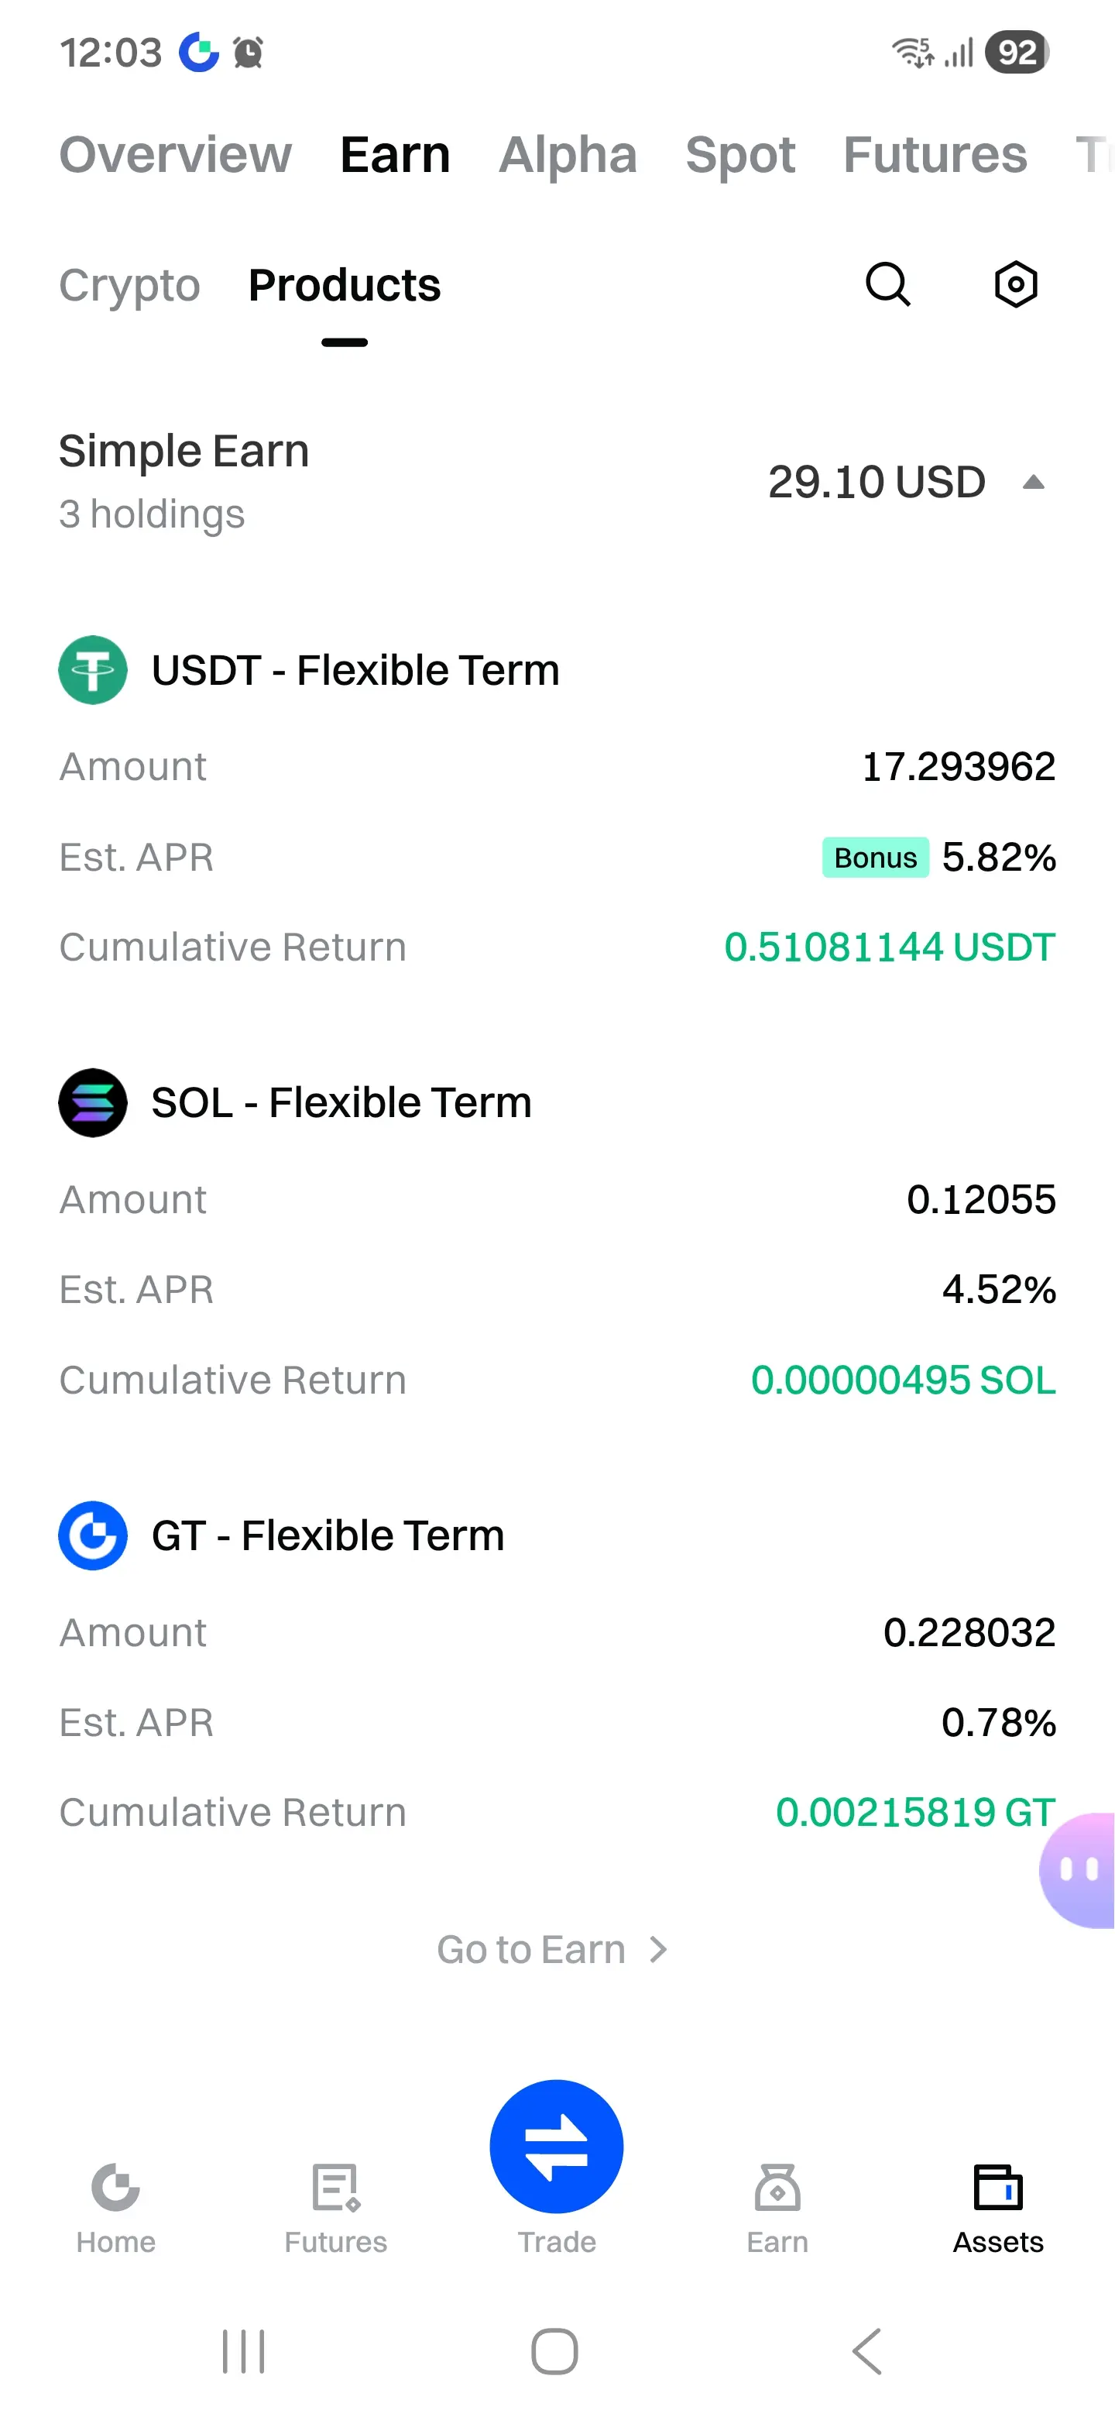Open the floating purple assistant bubble
The height and width of the screenshot is (2417, 1115).
coord(1078,1870)
